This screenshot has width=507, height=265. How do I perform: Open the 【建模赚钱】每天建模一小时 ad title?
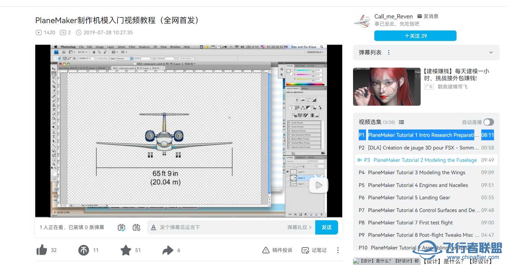(457, 75)
